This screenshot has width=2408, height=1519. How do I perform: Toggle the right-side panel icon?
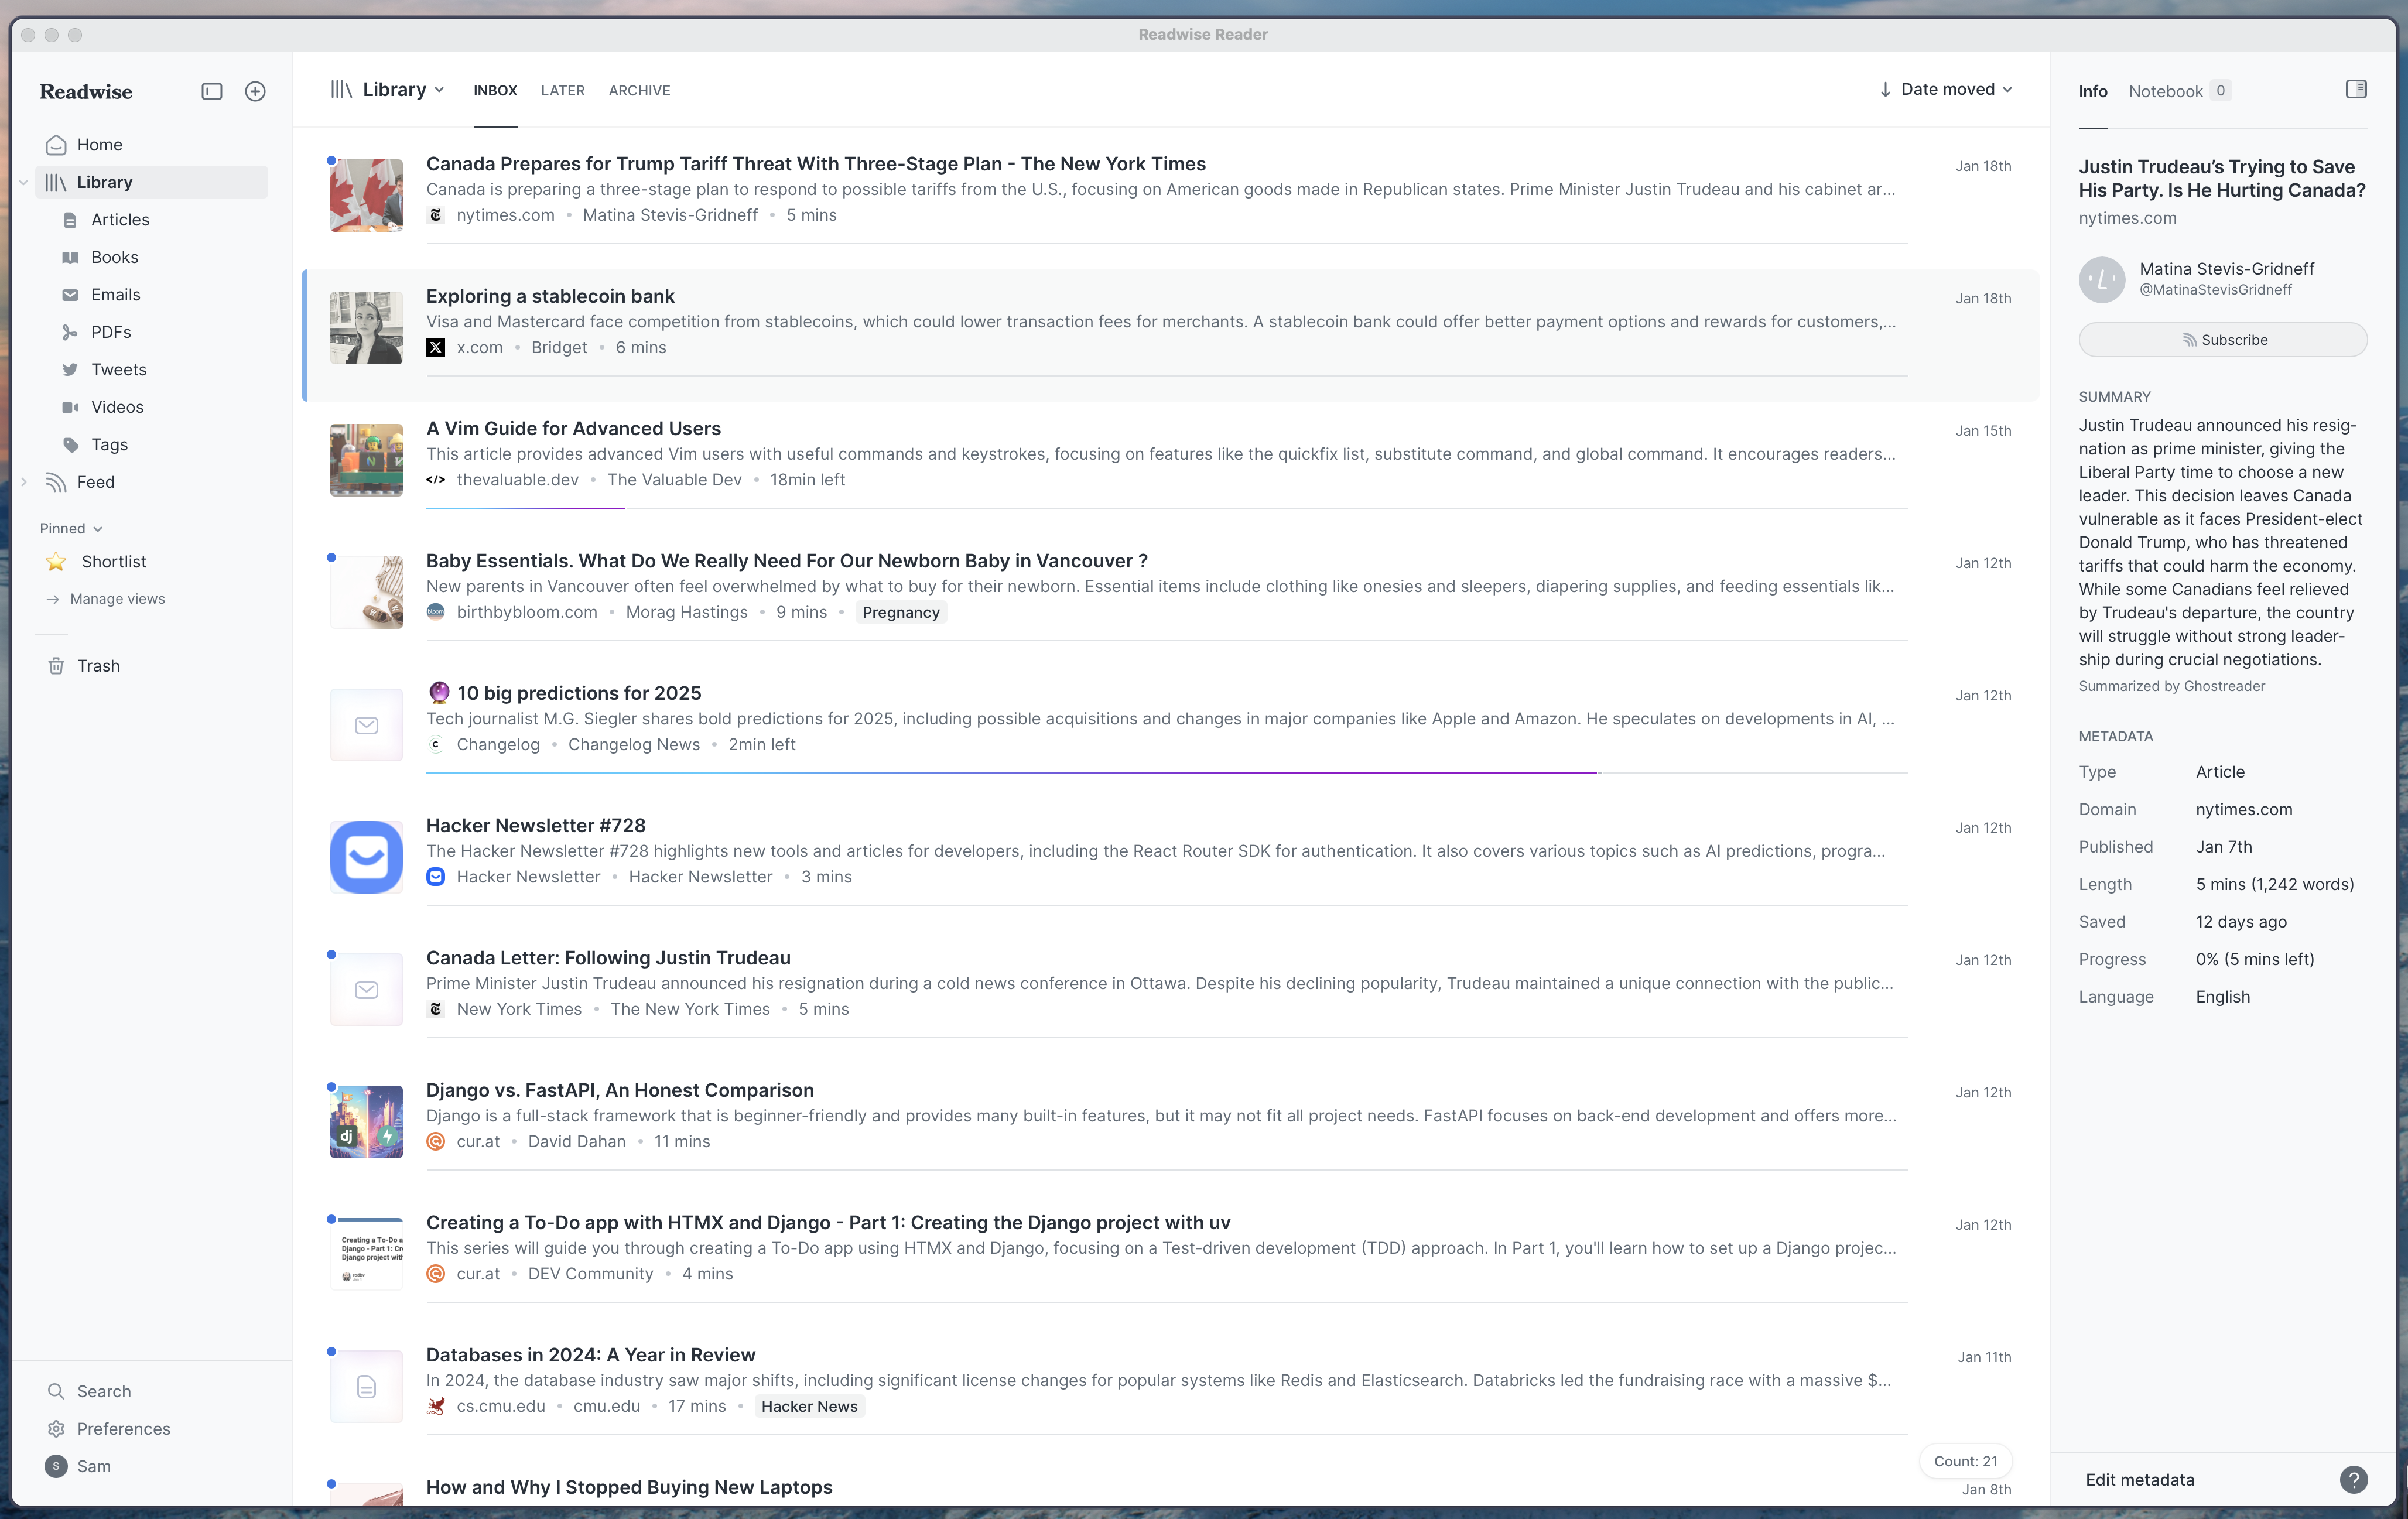click(2355, 89)
